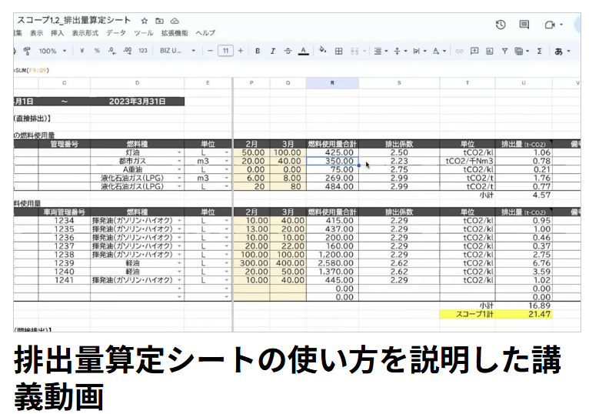Click the create filter funnel icon
589x414 pixels.
click(504, 51)
